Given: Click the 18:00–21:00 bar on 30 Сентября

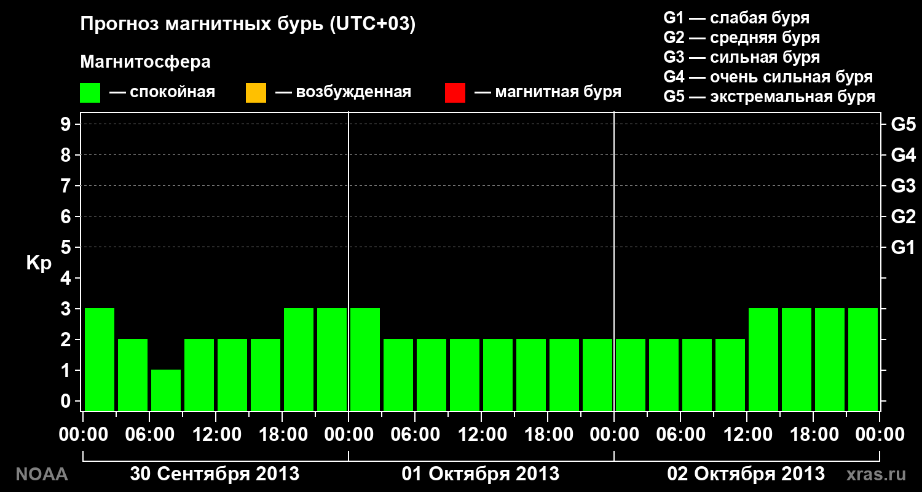Looking at the screenshot, I should (299, 359).
